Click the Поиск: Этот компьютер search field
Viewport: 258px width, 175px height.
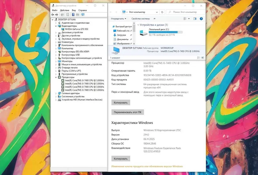186,12
